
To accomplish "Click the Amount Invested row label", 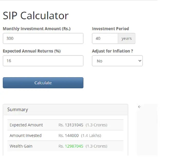I will pos(25,135).
